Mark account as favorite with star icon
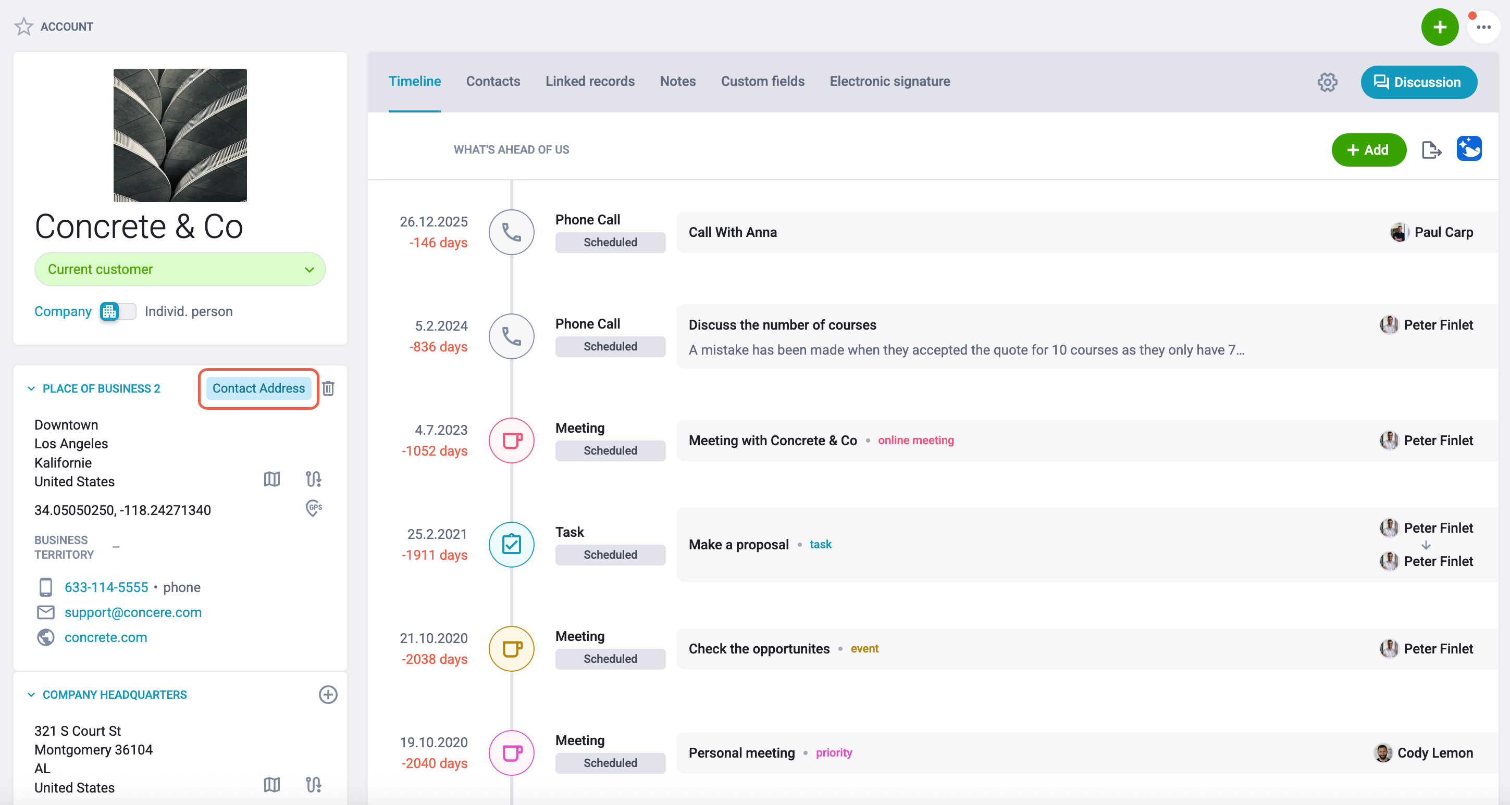 (x=24, y=27)
